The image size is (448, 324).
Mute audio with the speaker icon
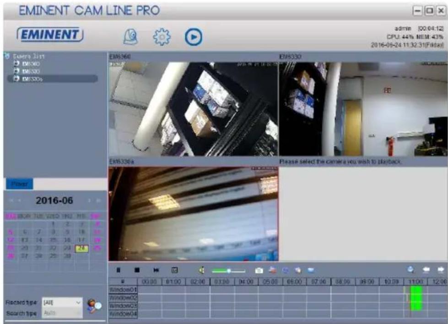(201, 270)
